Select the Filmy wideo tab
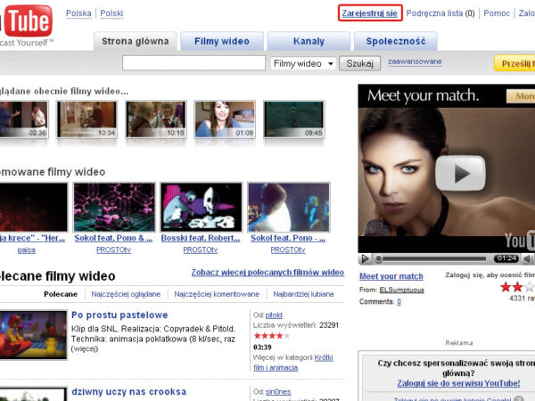Viewport: 535px width, 401px height. click(221, 41)
